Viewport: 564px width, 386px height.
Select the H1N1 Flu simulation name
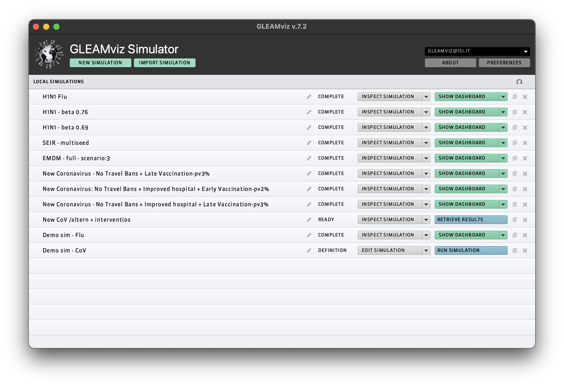55,97
